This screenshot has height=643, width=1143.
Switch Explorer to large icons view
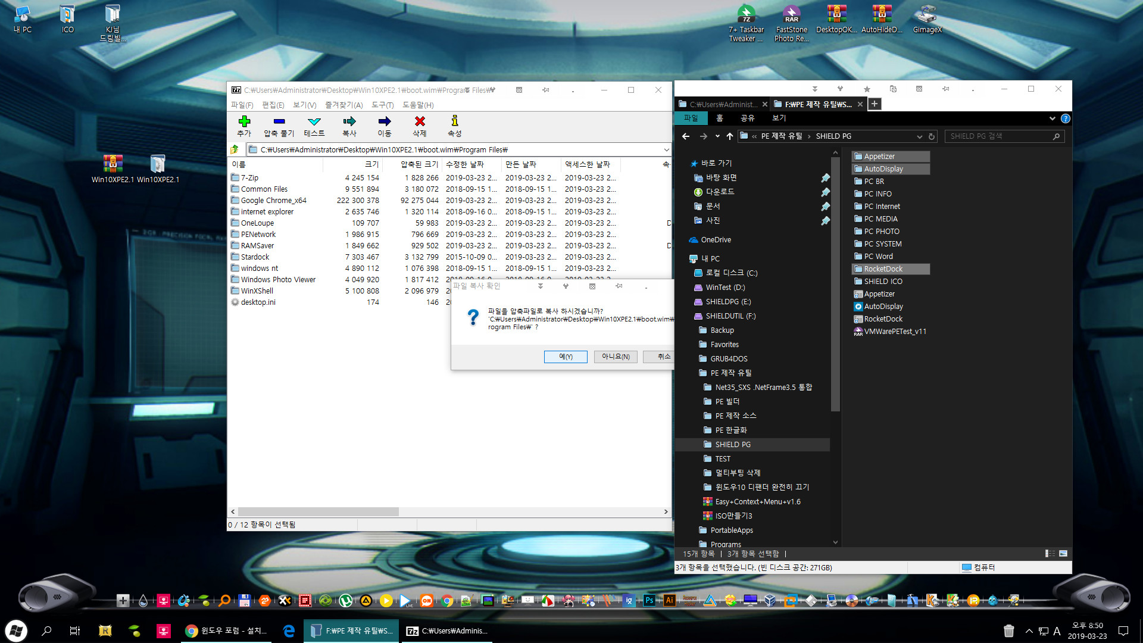(1063, 554)
